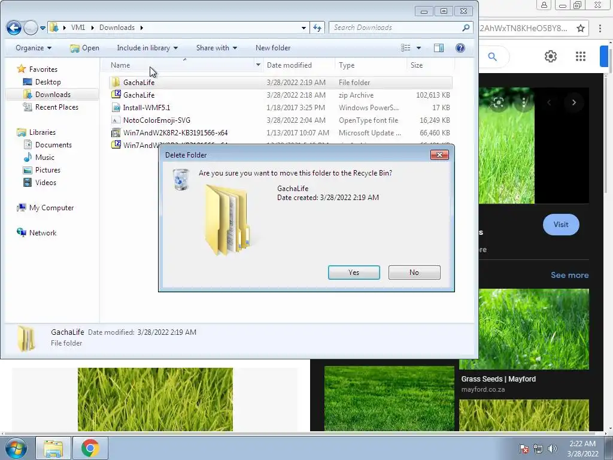Bookmark this page with Chrome star
Viewport: 613px width, 460px height.
[581, 28]
